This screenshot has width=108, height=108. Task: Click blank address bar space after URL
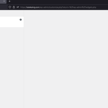102,7
